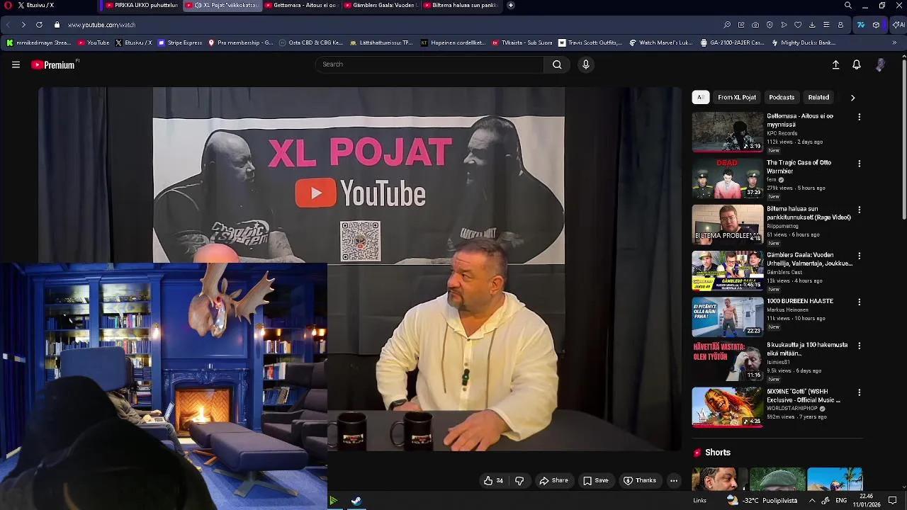907x510 pixels.
Task: Open the more actions ellipsis under the video
Action: (x=674, y=480)
